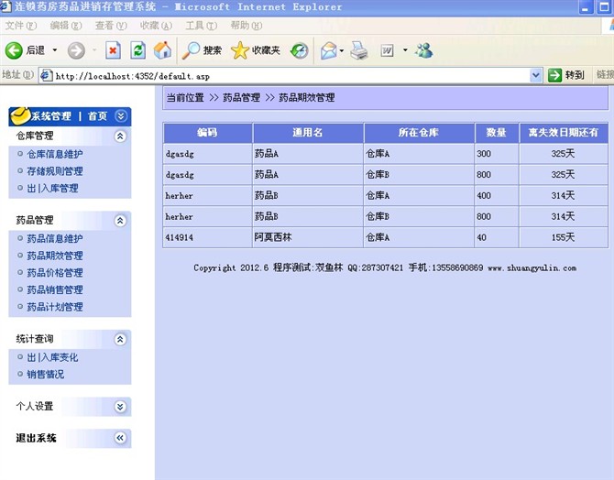Expand the 系统管理 header chevron
The height and width of the screenshot is (480, 614).
click(x=121, y=116)
